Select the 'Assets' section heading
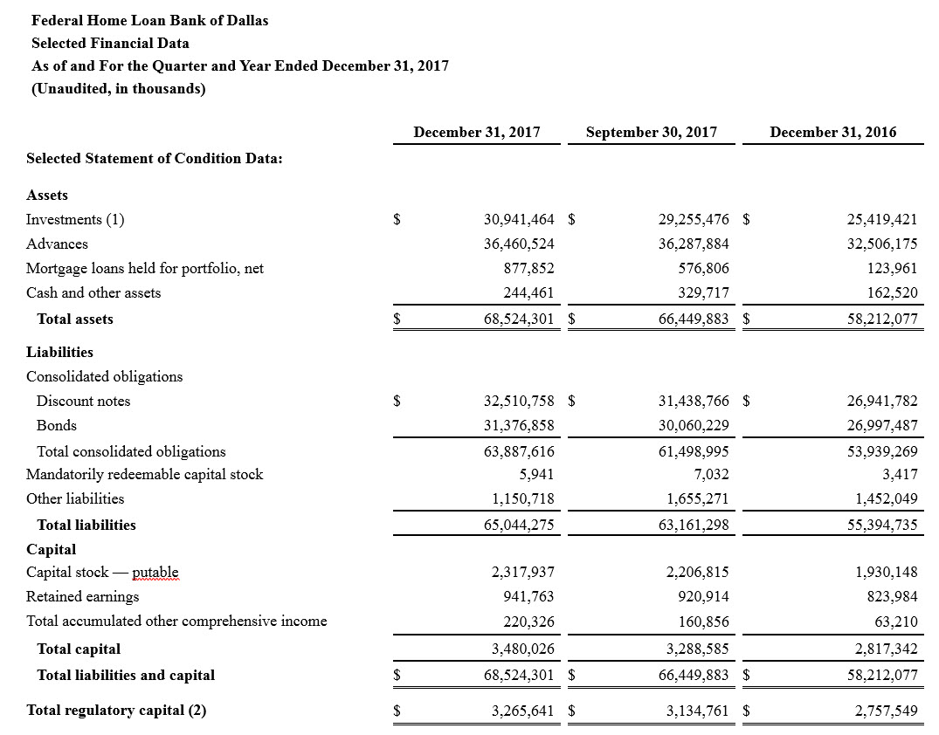This screenshot has height=735, width=939. pyautogui.click(x=47, y=196)
